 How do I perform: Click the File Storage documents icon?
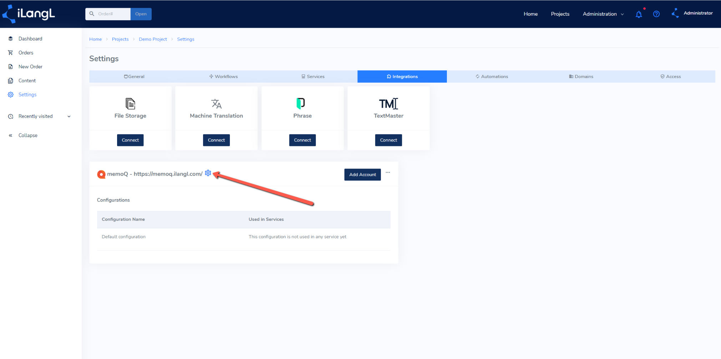click(130, 104)
